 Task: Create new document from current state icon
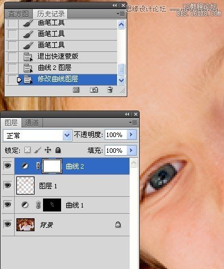tap(76, 90)
